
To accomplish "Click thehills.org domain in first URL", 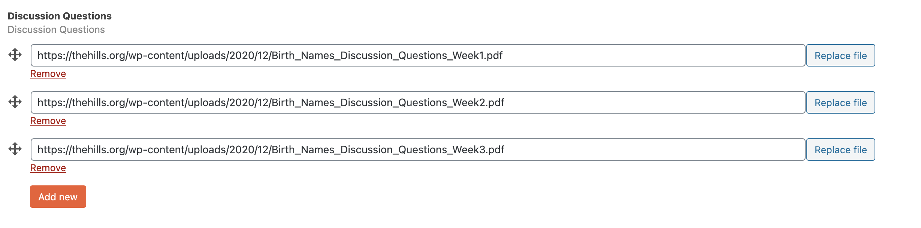I will click(x=99, y=55).
